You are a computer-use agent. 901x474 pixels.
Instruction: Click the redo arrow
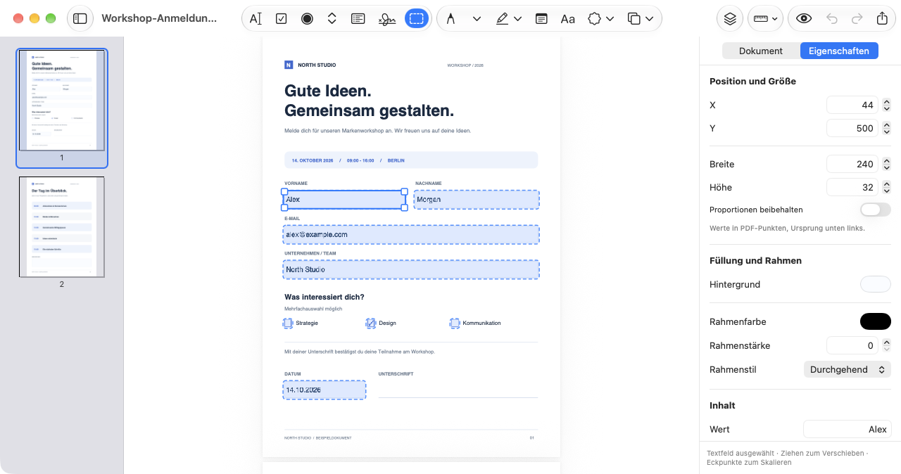point(857,19)
